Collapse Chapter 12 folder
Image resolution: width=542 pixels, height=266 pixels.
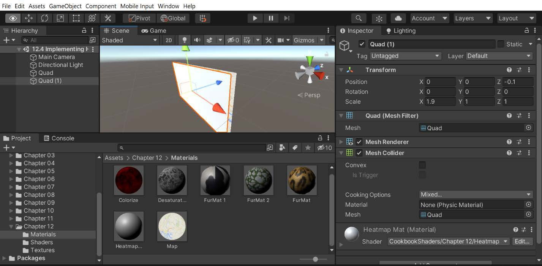[x=11, y=226]
